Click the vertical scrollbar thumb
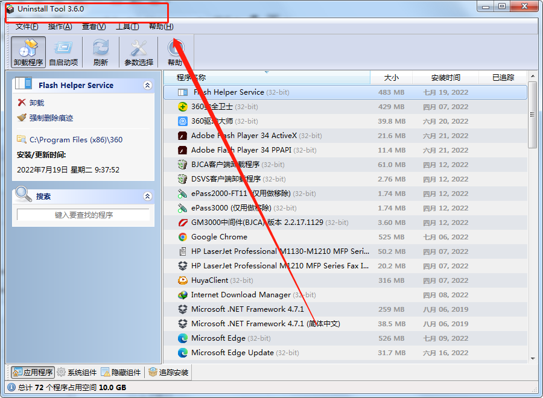 pos(533,115)
